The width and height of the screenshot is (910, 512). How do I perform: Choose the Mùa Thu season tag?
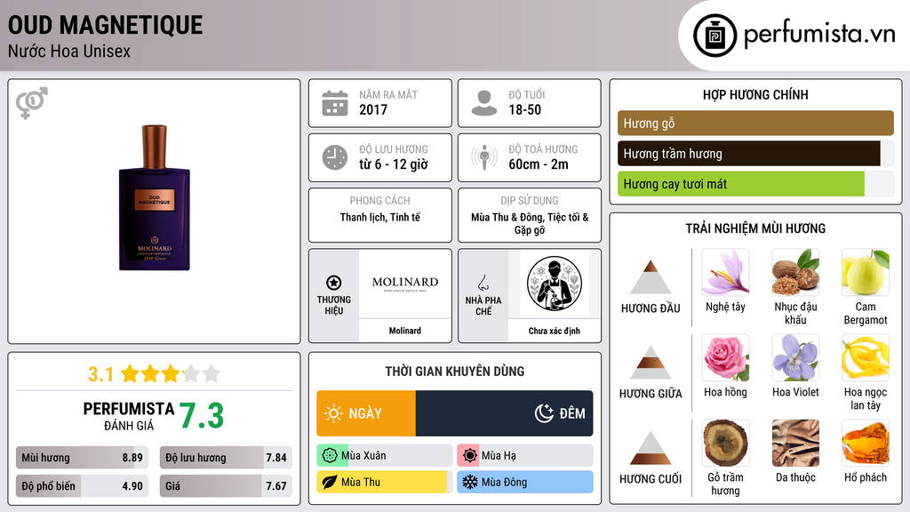click(x=384, y=482)
